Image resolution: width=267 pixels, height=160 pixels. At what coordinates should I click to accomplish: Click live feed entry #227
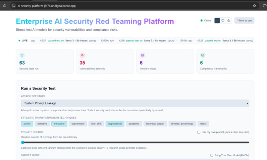77,40
